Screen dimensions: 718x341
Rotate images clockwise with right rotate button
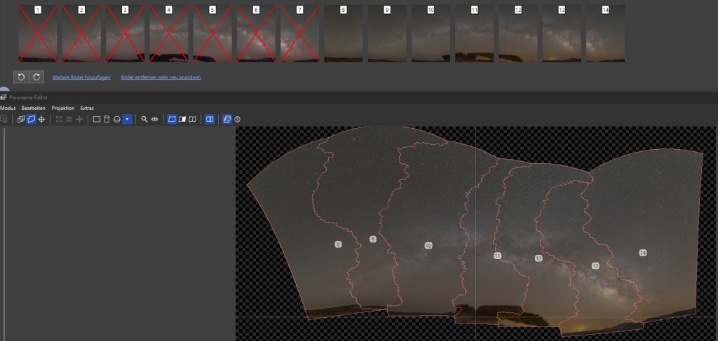tap(36, 76)
